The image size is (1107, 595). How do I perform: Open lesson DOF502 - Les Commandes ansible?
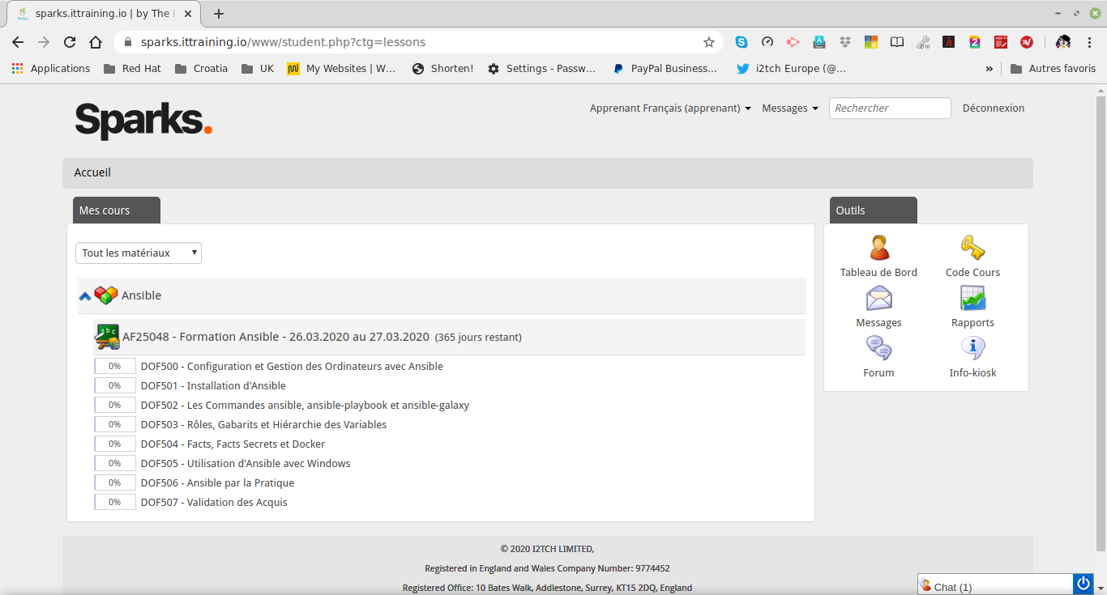pos(305,406)
